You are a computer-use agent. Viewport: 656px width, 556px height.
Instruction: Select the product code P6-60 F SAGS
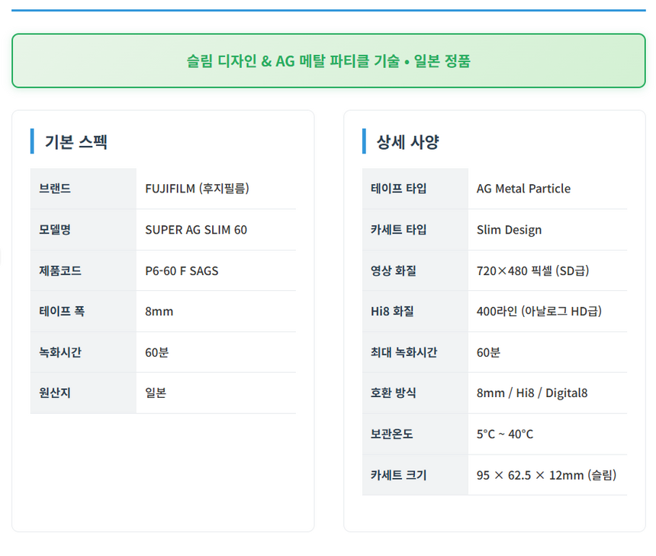(x=182, y=270)
